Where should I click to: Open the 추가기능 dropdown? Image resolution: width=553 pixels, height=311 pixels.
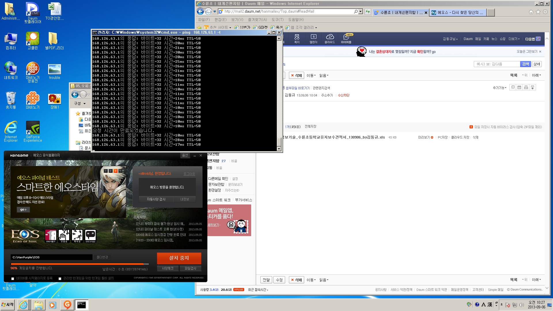tap(499, 88)
